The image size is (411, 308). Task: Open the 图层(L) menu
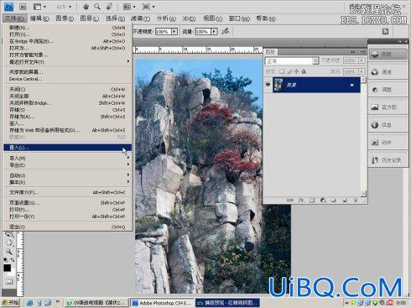coord(90,18)
